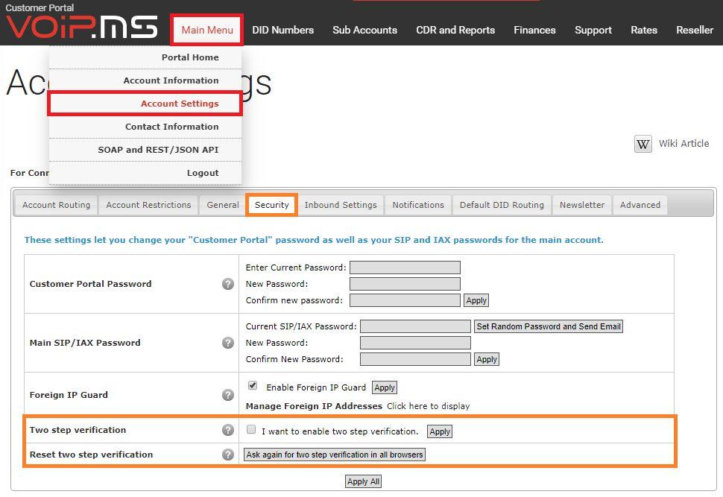Open the DID Numbers dropdown menu

pyautogui.click(x=282, y=30)
